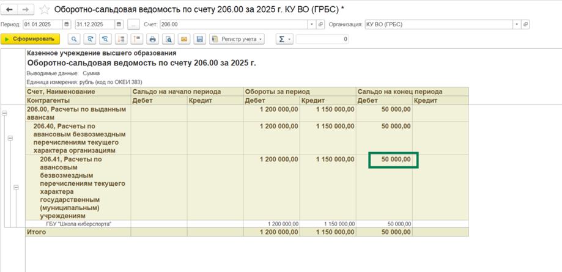This screenshot has height=272, width=562.
Task: Open print preview icon
Action: click(168, 39)
